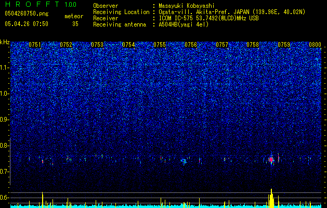Click the 'Observer' field label
Image resolution: width=327 pixels, height=208 pixels.
pyautogui.click(x=106, y=6)
